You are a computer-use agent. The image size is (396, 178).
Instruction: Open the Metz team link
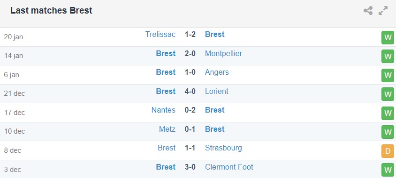167,129
